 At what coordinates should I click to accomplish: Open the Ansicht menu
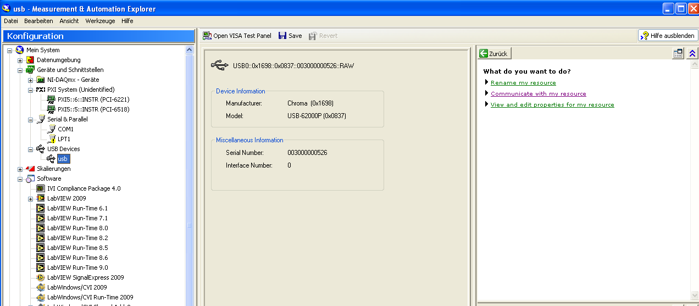click(x=69, y=21)
